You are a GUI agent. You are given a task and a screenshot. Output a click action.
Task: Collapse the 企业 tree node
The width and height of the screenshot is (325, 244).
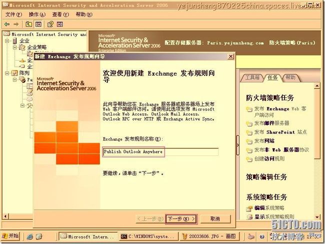click(x=7, y=41)
